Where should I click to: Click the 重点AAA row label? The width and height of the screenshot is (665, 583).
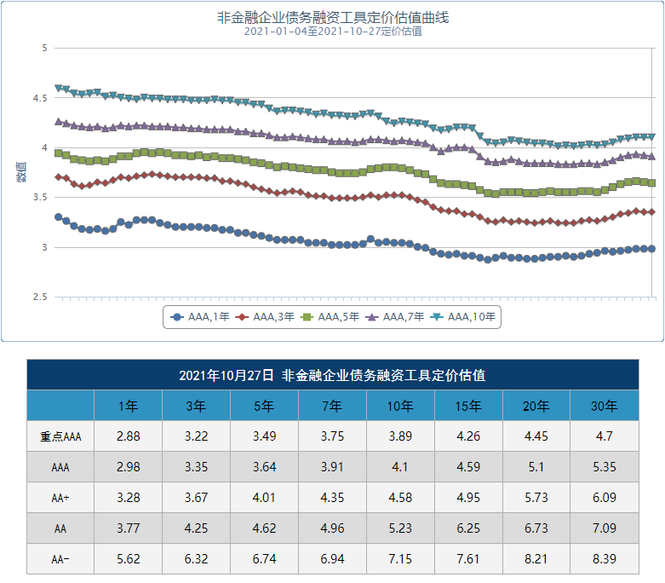pyautogui.click(x=60, y=436)
